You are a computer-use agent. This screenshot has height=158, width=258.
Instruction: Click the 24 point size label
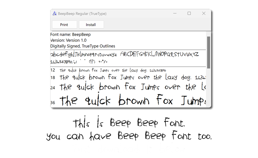[x=53, y=88]
